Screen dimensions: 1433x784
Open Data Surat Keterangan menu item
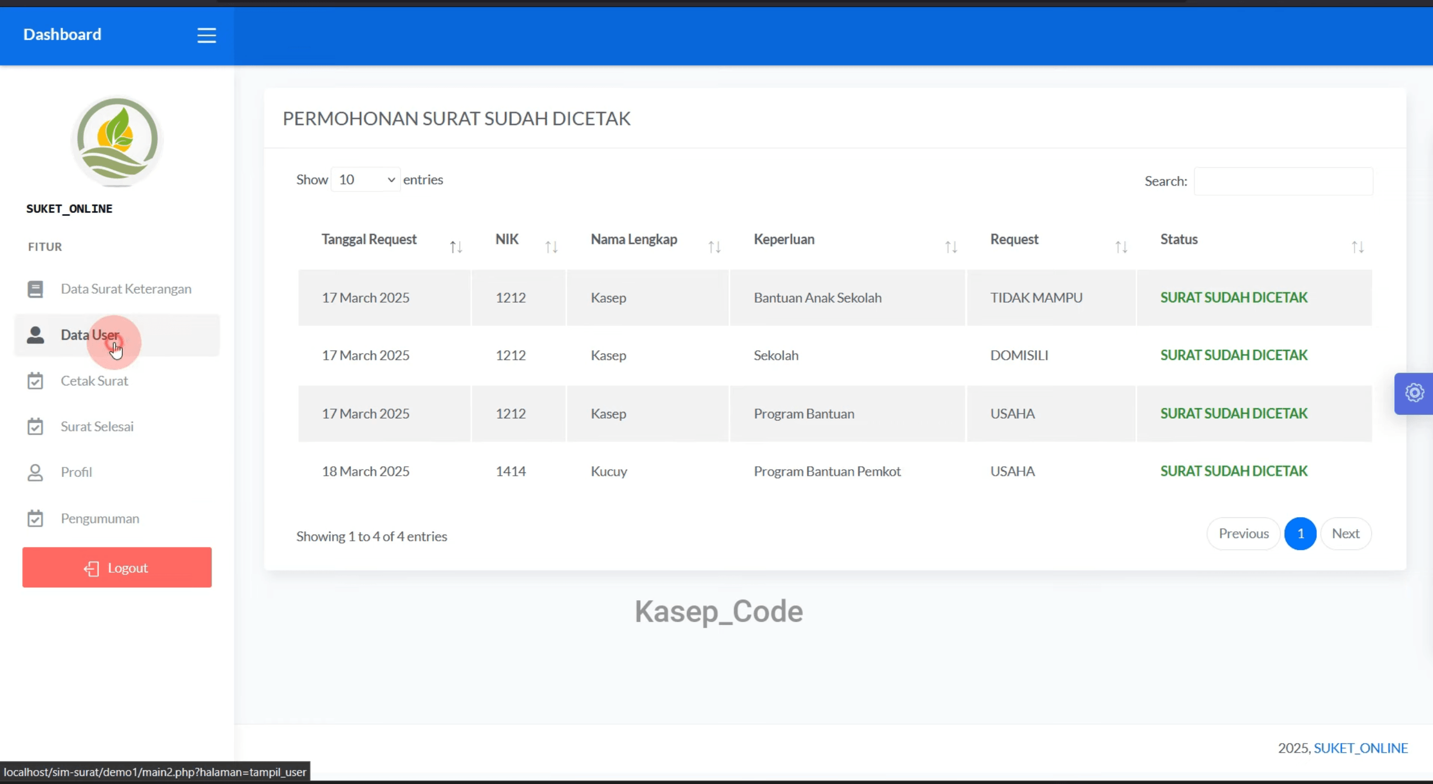coord(117,289)
